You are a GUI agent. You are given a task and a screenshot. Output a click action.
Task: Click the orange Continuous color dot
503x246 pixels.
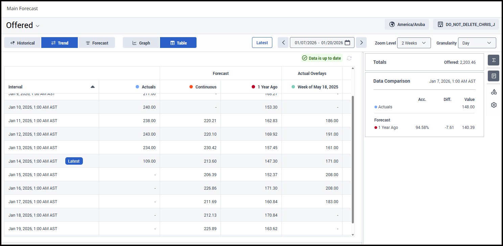[191, 87]
